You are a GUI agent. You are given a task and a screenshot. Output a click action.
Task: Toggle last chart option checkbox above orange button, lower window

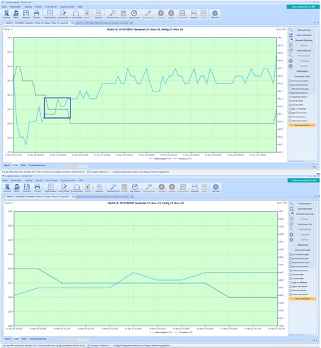(x=291, y=294)
